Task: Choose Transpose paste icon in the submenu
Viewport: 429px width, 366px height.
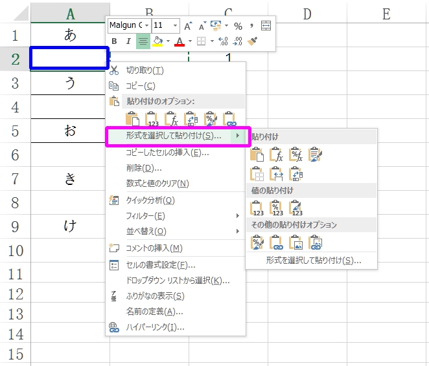Action: [296, 173]
